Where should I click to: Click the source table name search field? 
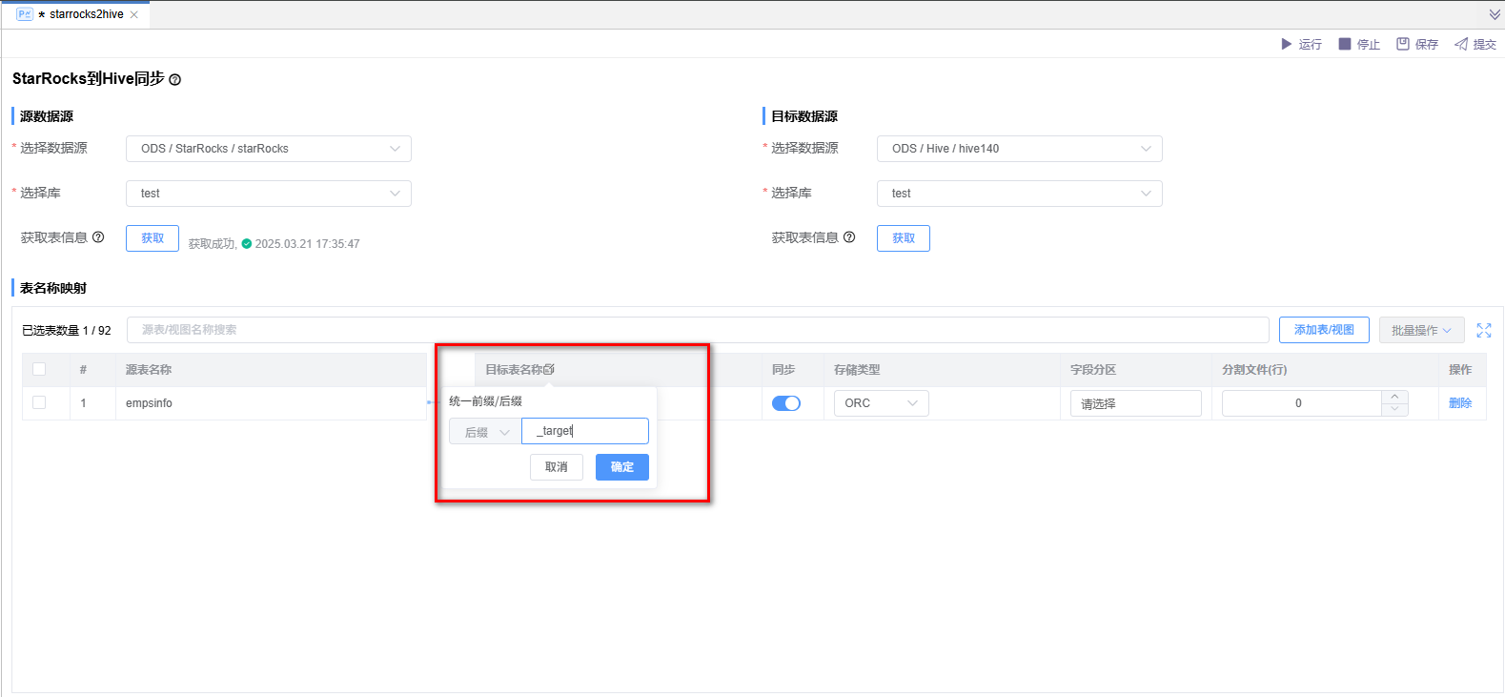click(x=697, y=330)
